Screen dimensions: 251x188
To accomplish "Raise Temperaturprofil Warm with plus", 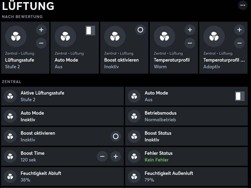I will 190,30.
